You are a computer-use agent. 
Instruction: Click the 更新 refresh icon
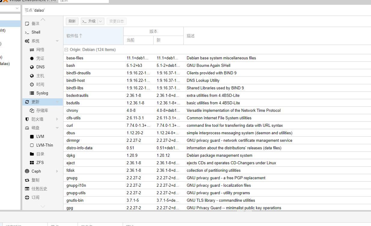pyautogui.click(x=27, y=102)
